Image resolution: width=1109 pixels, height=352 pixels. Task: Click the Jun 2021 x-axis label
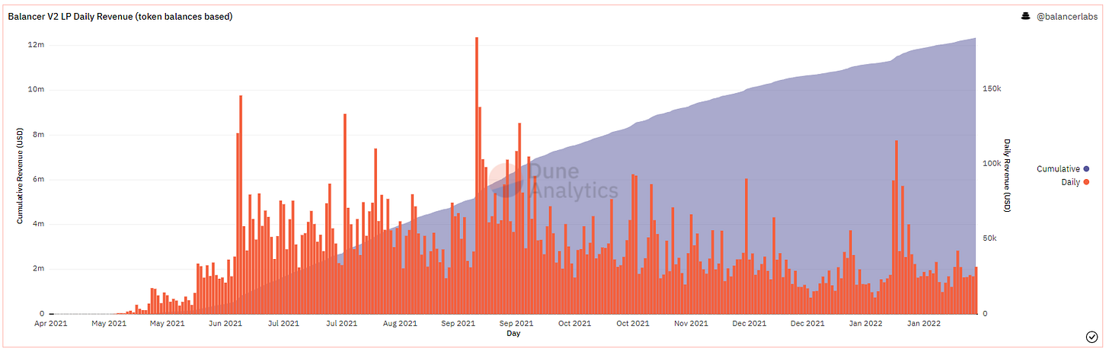click(225, 324)
